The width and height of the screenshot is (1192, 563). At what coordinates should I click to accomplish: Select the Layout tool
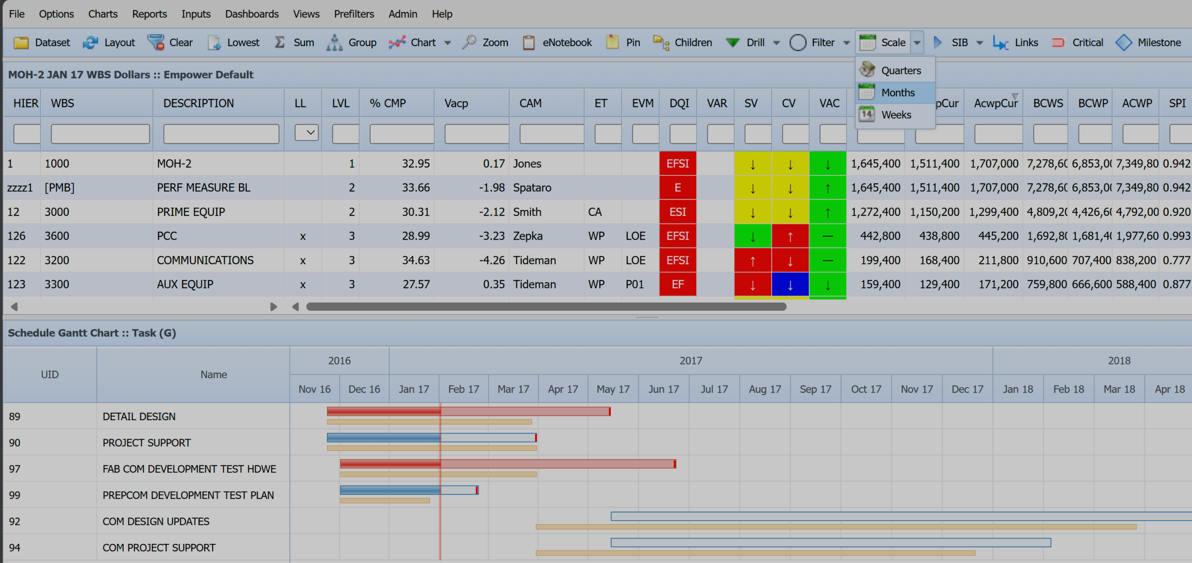pos(108,42)
